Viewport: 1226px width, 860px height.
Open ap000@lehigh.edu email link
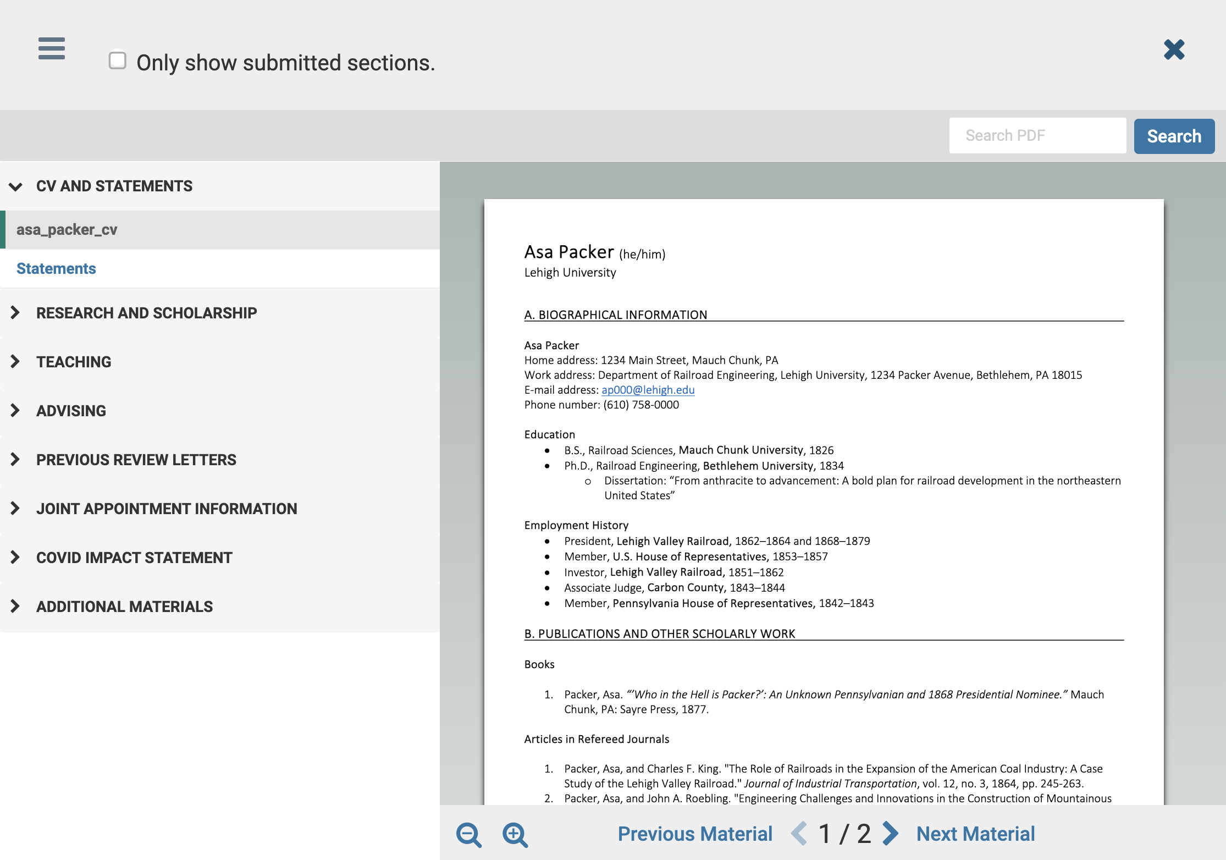(648, 390)
